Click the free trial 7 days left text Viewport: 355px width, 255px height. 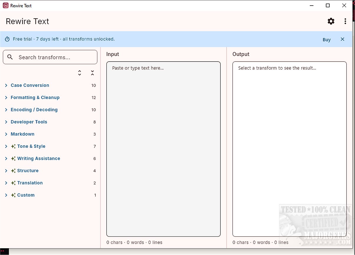pos(64,39)
